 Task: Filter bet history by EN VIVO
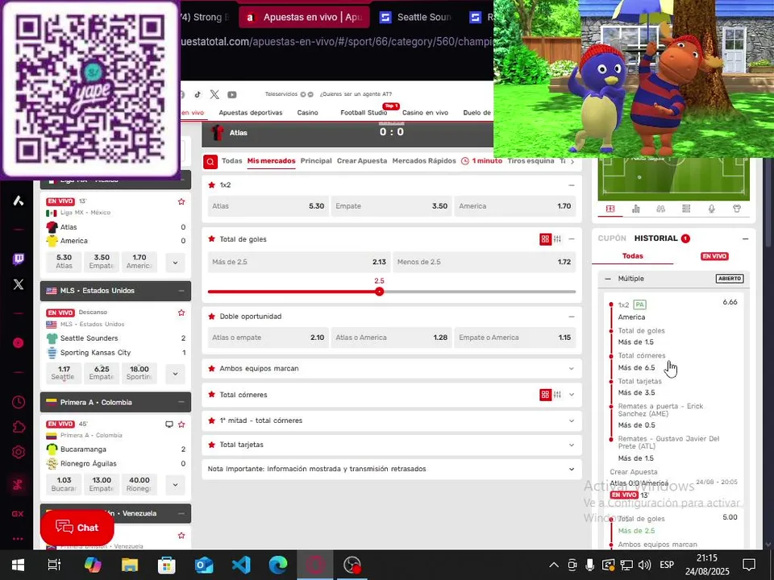coord(714,256)
